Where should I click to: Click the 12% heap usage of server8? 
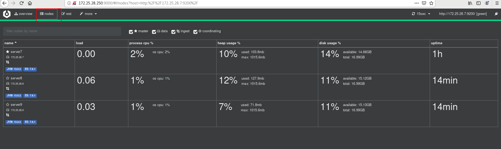[x=228, y=80]
